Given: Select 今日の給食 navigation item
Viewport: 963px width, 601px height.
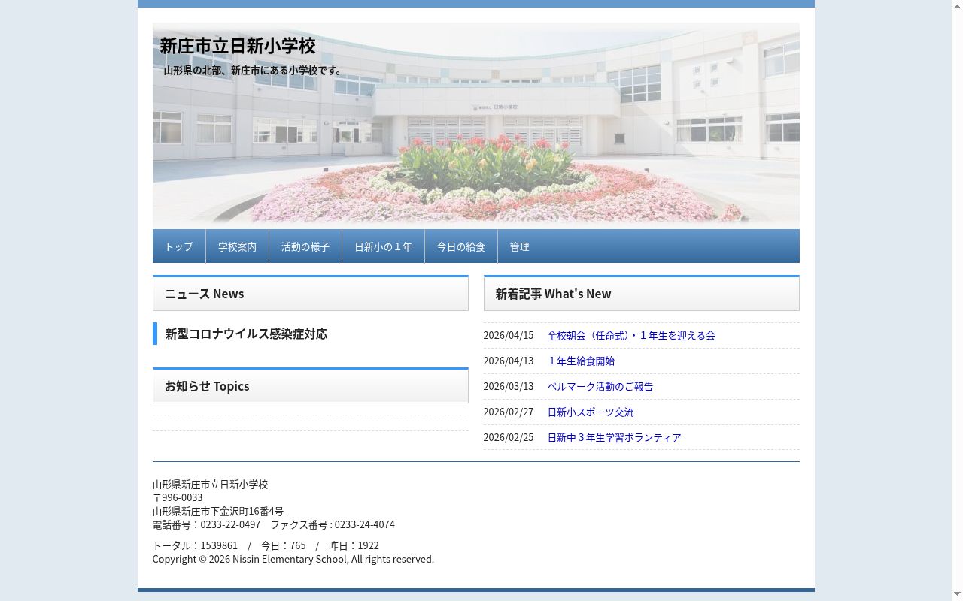Looking at the screenshot, I should (x=461, y=246).
